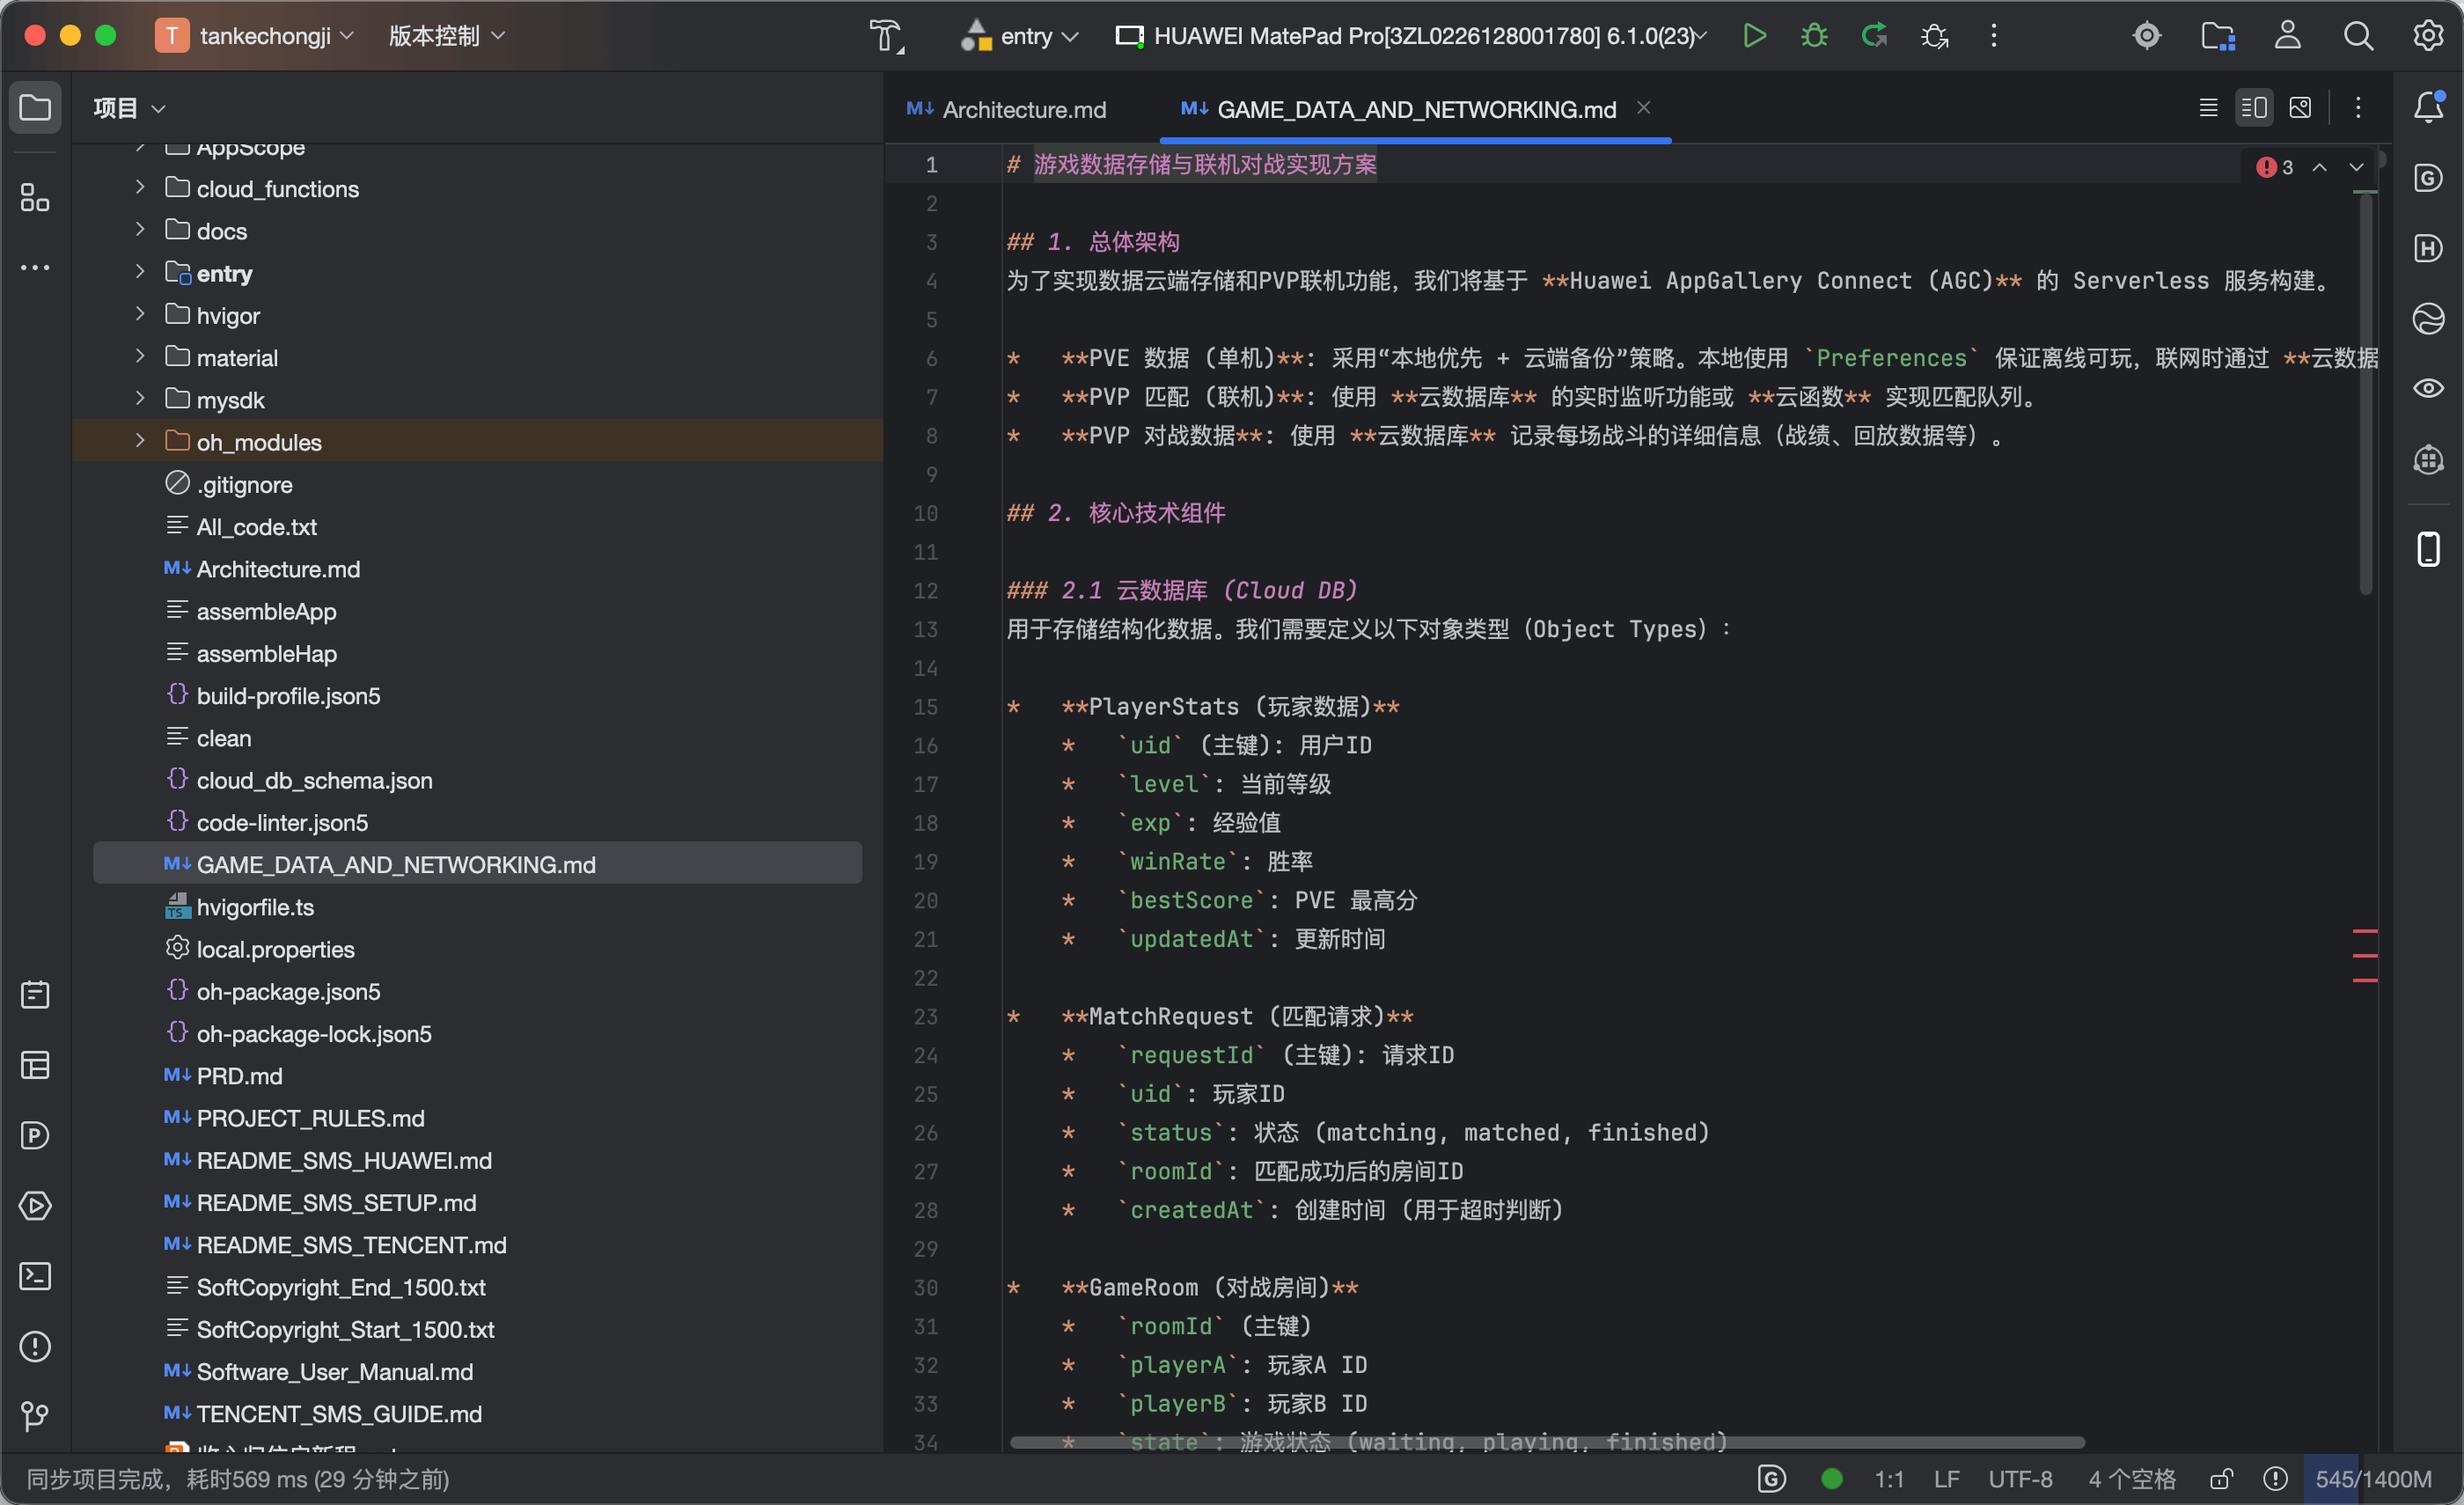2464x1505 pixels.
Task: Switch to the Architecture.md tab
Action: pyautogui.click(x=1007, y=109)
